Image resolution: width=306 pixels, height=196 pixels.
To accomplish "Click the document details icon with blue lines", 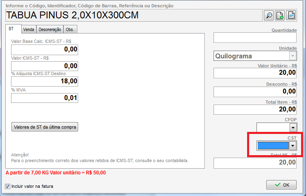I will coord(291,16).
